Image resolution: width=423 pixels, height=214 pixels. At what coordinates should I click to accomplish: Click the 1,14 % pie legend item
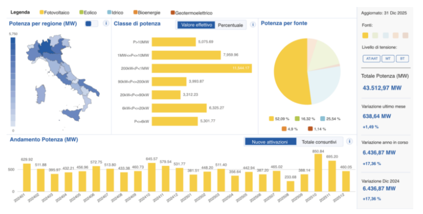pyautogui.click(x=317, y=129)
